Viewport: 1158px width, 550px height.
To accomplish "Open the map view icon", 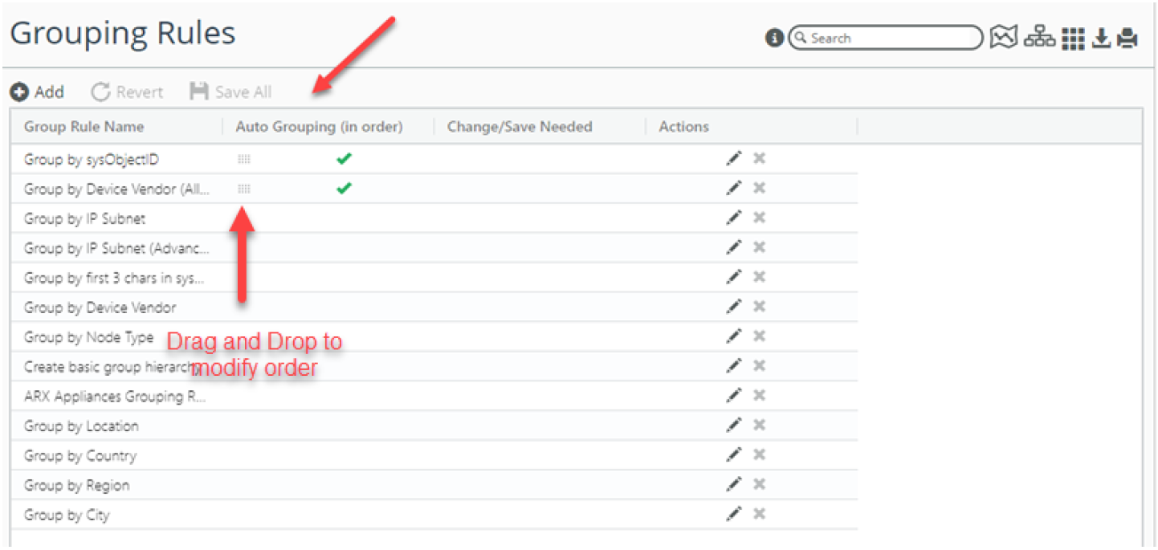I will pyautogui.click(x=1003, y=37).
